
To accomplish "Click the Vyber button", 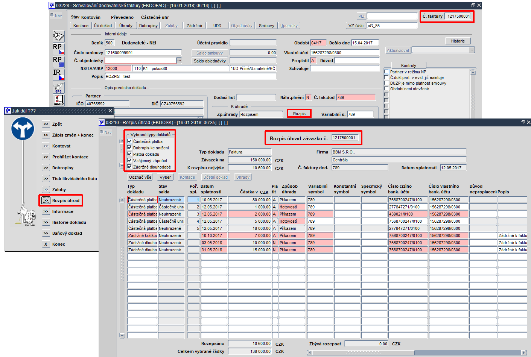I will coord(165,177).
